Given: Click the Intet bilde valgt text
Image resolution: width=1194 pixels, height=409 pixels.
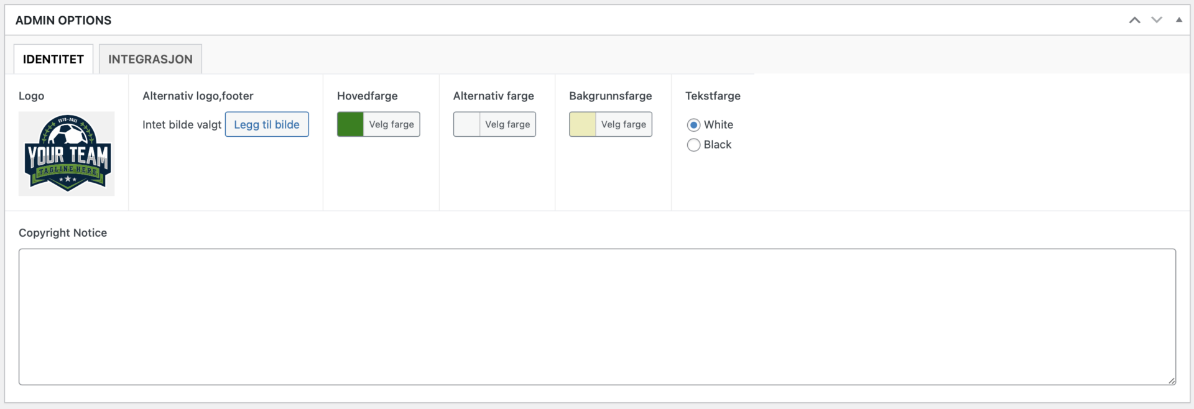Looking at the screenshot, I should (x=182, y=124).
